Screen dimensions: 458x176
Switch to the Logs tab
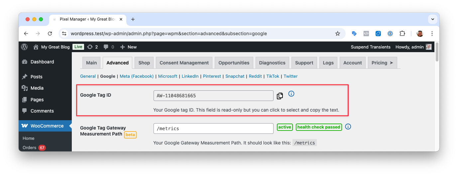[328, 63]
